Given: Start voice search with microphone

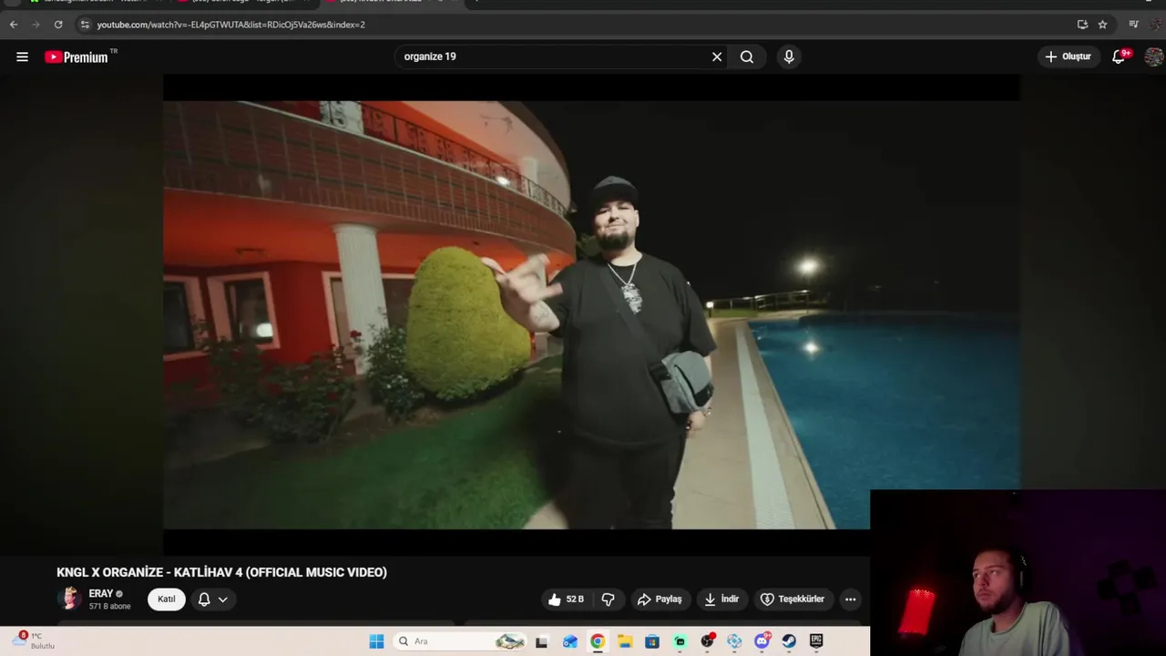Looking at the screenshot, I should pyautogui.click(x=789, y=56).
